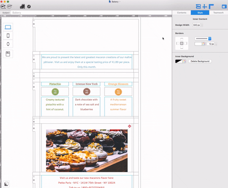Click the border color well
The height and width of the screenshot is (188, 228).
point(198,44)
